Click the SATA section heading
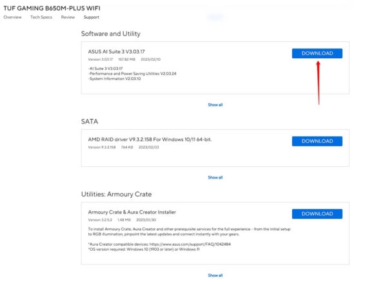Viewport: 387px width, 289px height. (x=90, y=121)
